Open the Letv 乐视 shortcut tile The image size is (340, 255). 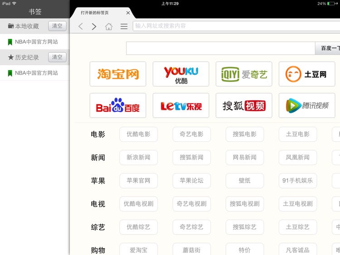181,105
